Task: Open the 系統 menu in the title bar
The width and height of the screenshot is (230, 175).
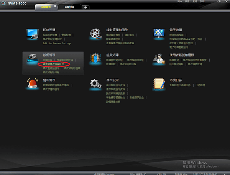Action: [195, 2]
